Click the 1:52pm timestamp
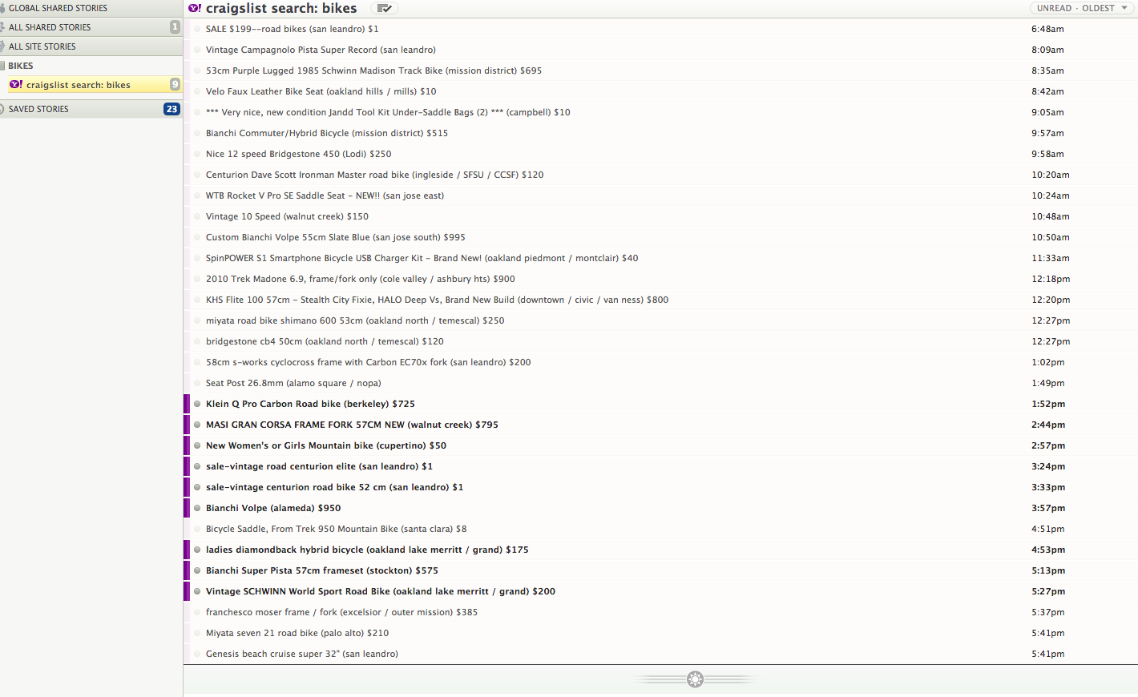This screenshot has width=1138, height=697. click(x=1048, y=404)
